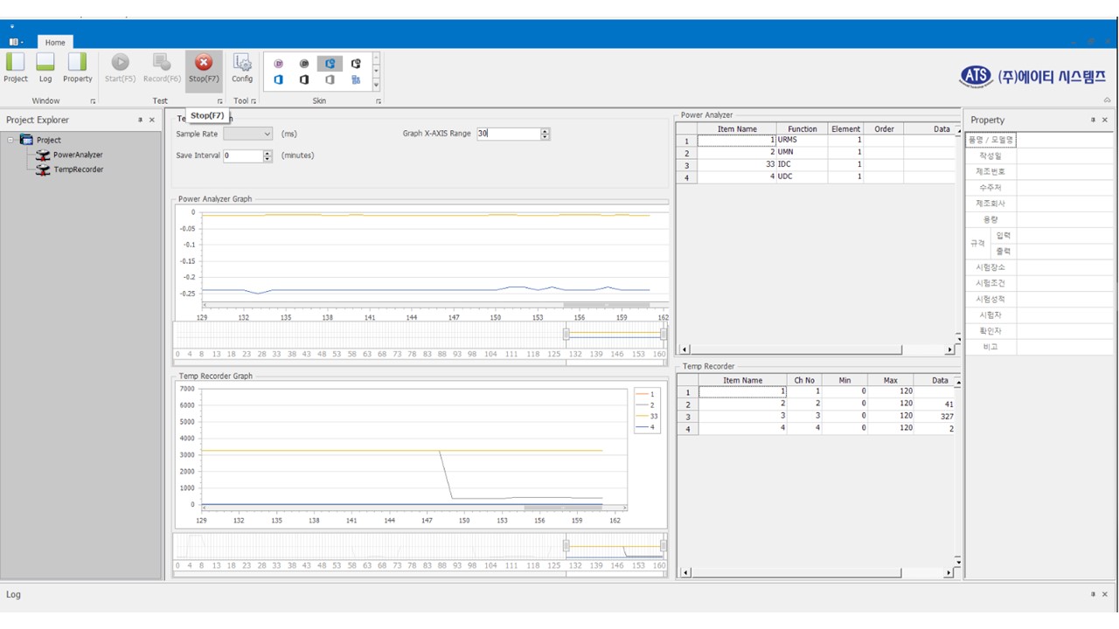Pin the Log panel

1094,594
